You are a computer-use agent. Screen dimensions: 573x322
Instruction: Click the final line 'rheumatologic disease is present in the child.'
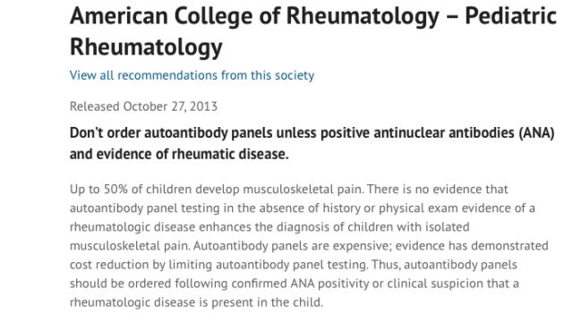196,302
